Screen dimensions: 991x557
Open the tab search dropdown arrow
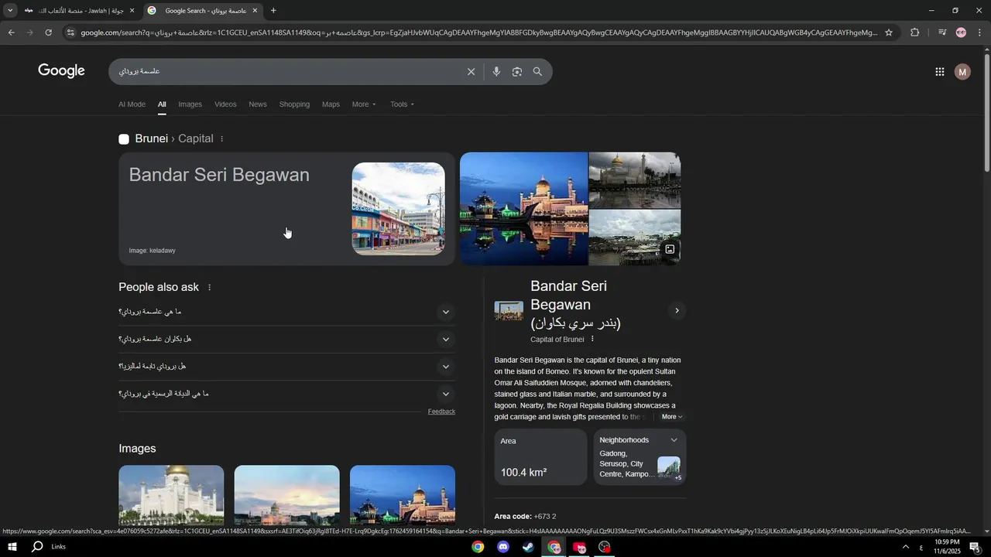10,11
